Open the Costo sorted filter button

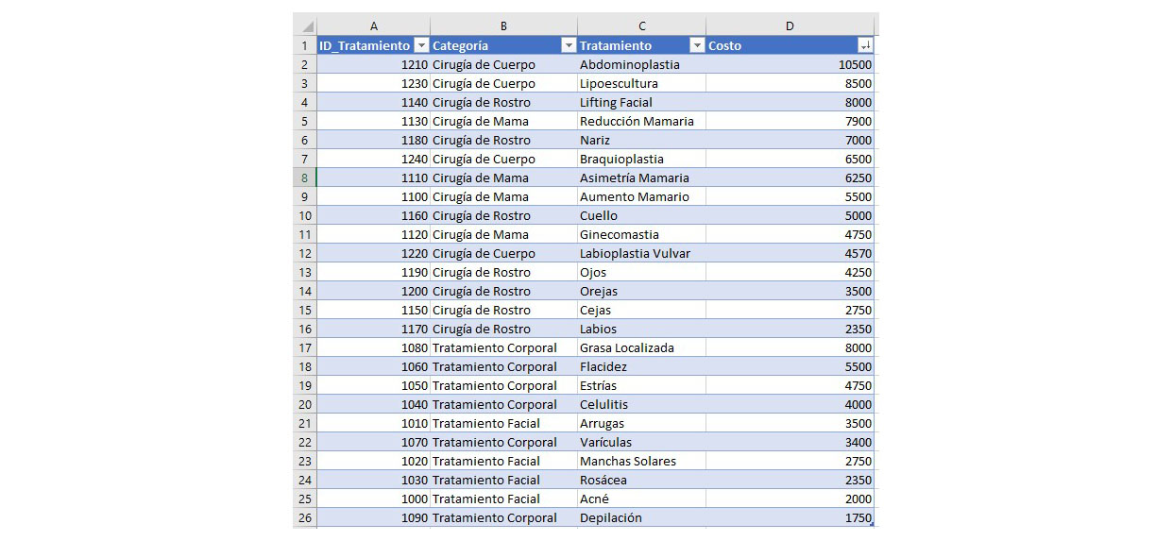(865, 45)
